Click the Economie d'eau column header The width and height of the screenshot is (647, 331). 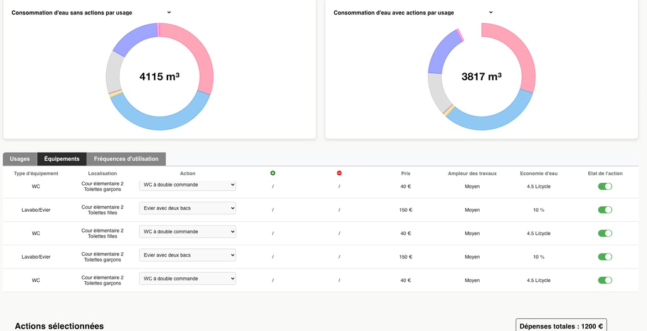click(538, 174)
